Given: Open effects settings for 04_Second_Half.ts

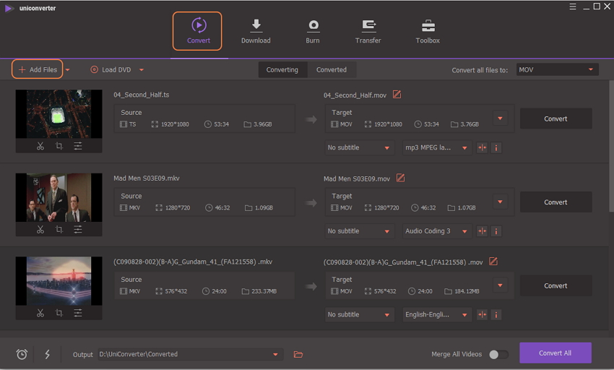Looking at the screenshot, I should (78, 146).
